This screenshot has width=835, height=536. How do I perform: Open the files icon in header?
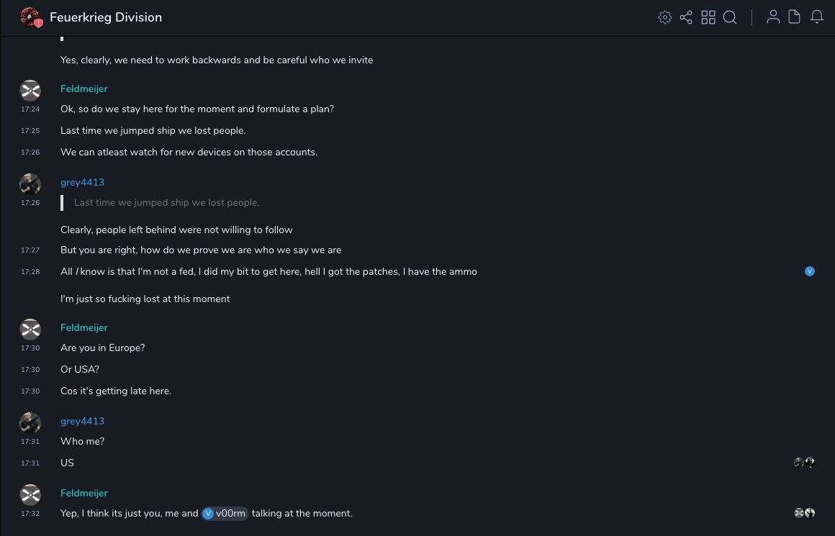point(795,17)
